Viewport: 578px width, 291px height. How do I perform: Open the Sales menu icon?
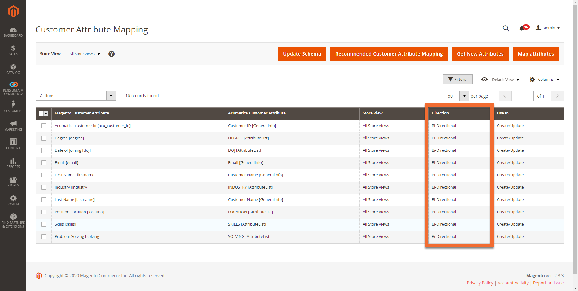[13, 50]
